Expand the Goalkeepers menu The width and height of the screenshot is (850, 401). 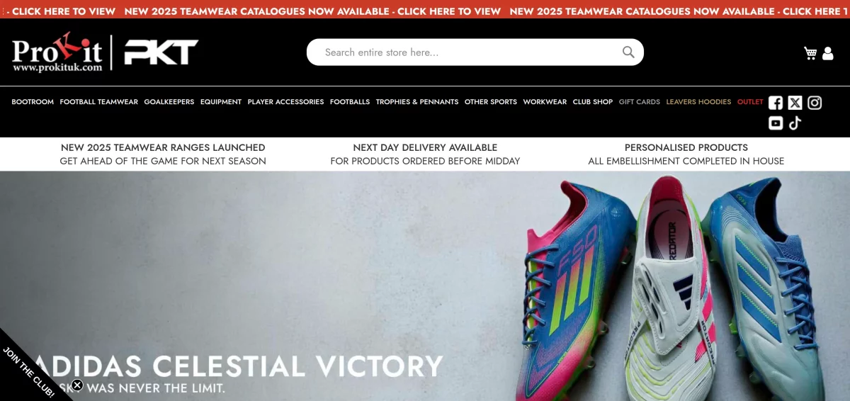169,102
